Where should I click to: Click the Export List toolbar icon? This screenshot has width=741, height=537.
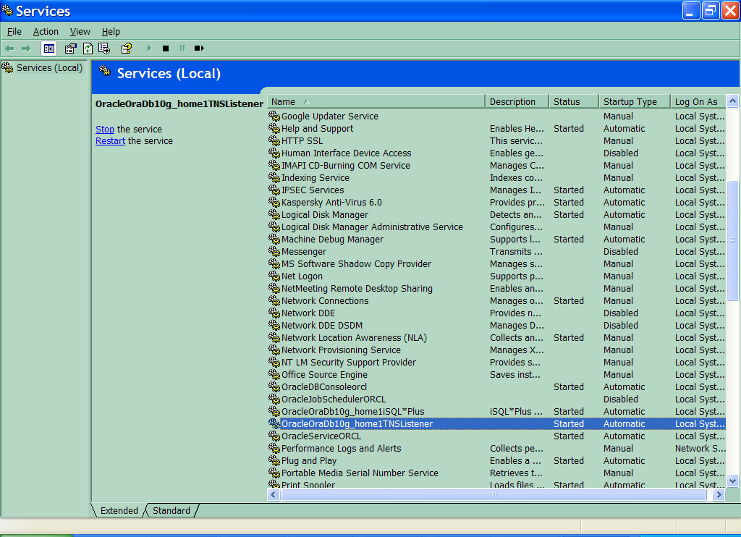[104, 48]
